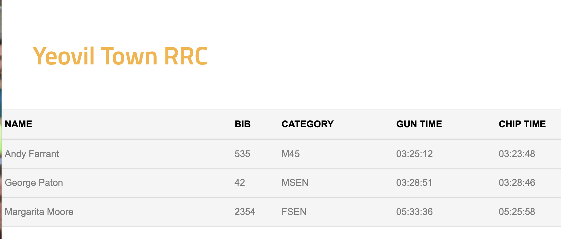Viewport: 561px width, 239px height.
Task: Click the Yeovil Town RRC heading
Action: pos(120,56)
